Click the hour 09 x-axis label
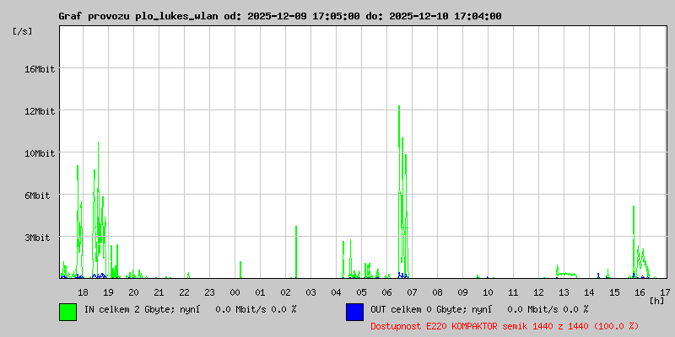Screen dimensions: 675x337 462,292
